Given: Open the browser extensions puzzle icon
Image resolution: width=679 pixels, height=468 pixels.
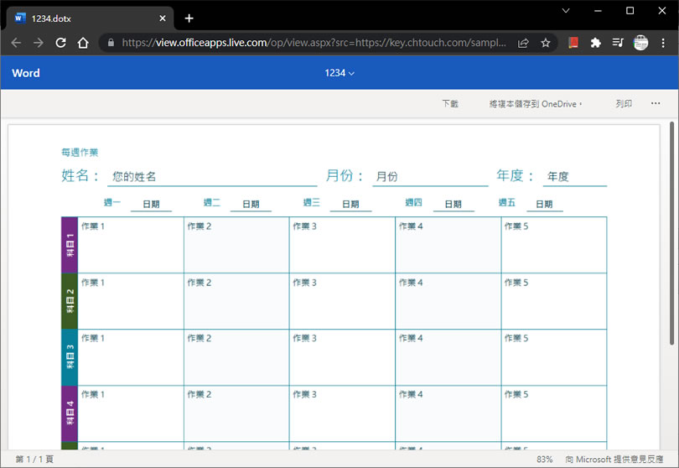Looking at the screenshot, I should point(596,43).
